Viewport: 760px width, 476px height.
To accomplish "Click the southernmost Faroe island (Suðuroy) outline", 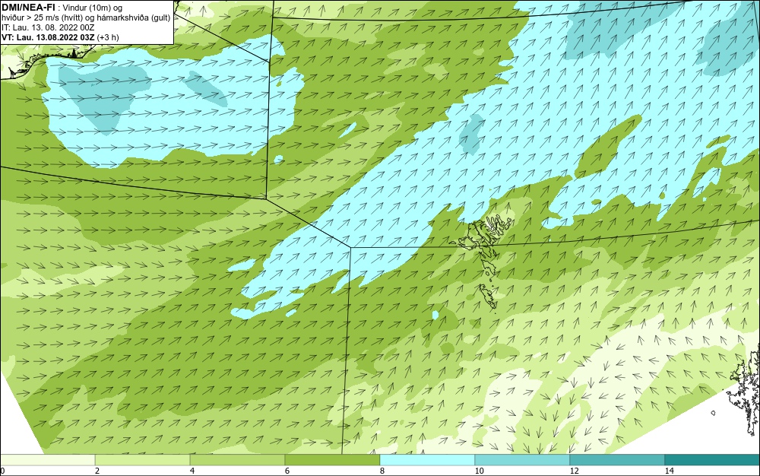I will pyautogui.click(x=489, y=297).
